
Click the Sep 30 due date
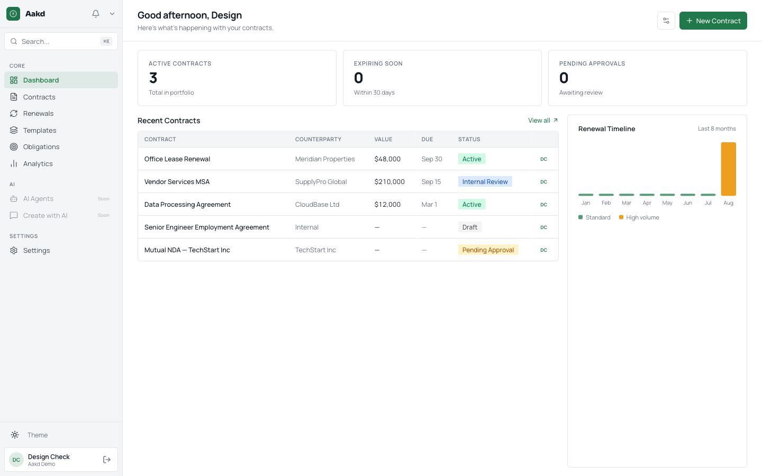click(432, 159)
